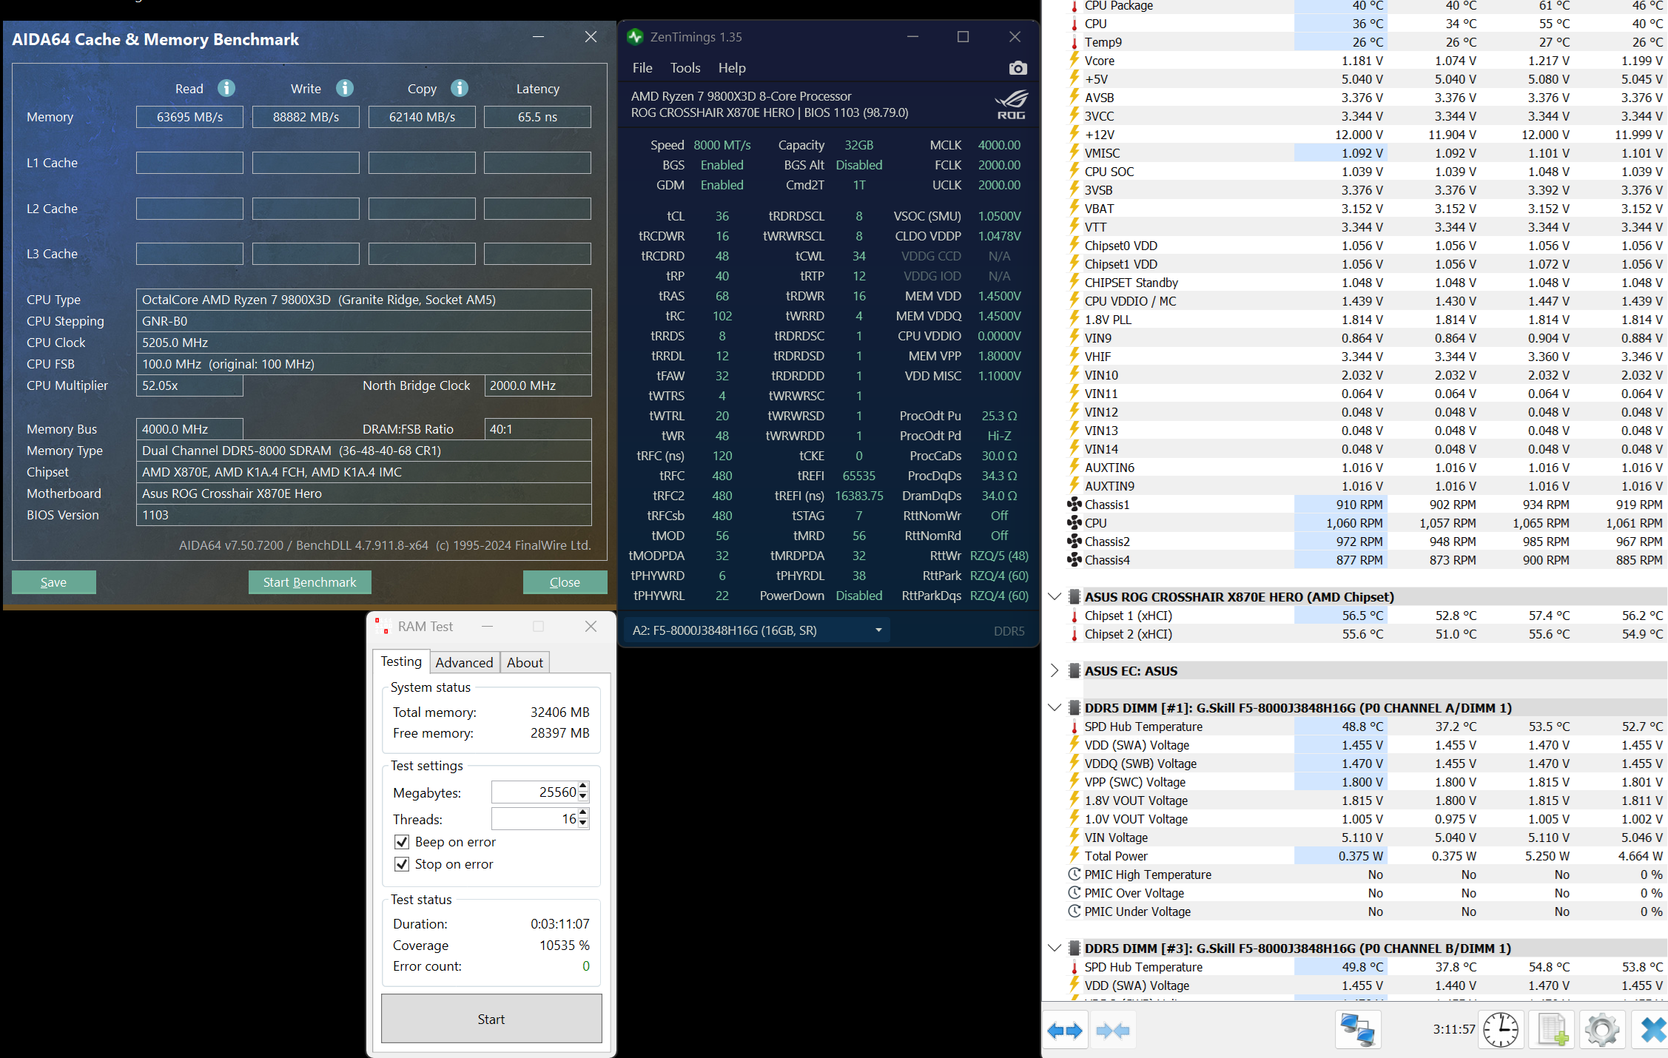Collapse the ROG CROSSHAIR AMD Chipset group
The height and width of the screenshot is (1058, 1668).
(x=1055, y=597)
